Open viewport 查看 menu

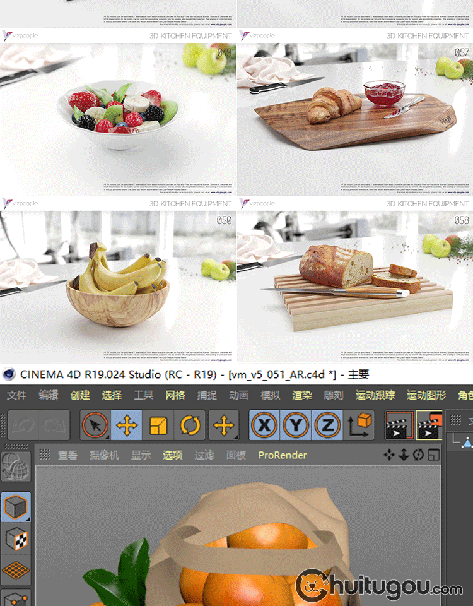coord(67,455)
